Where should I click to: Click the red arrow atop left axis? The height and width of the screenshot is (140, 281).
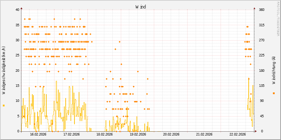21,8
